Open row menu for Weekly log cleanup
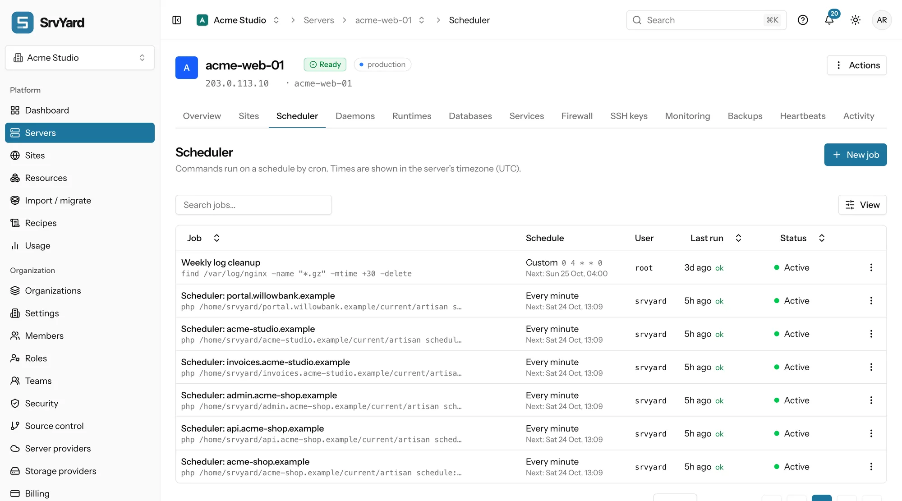The image size is (902, 501). tap(871, 268)
